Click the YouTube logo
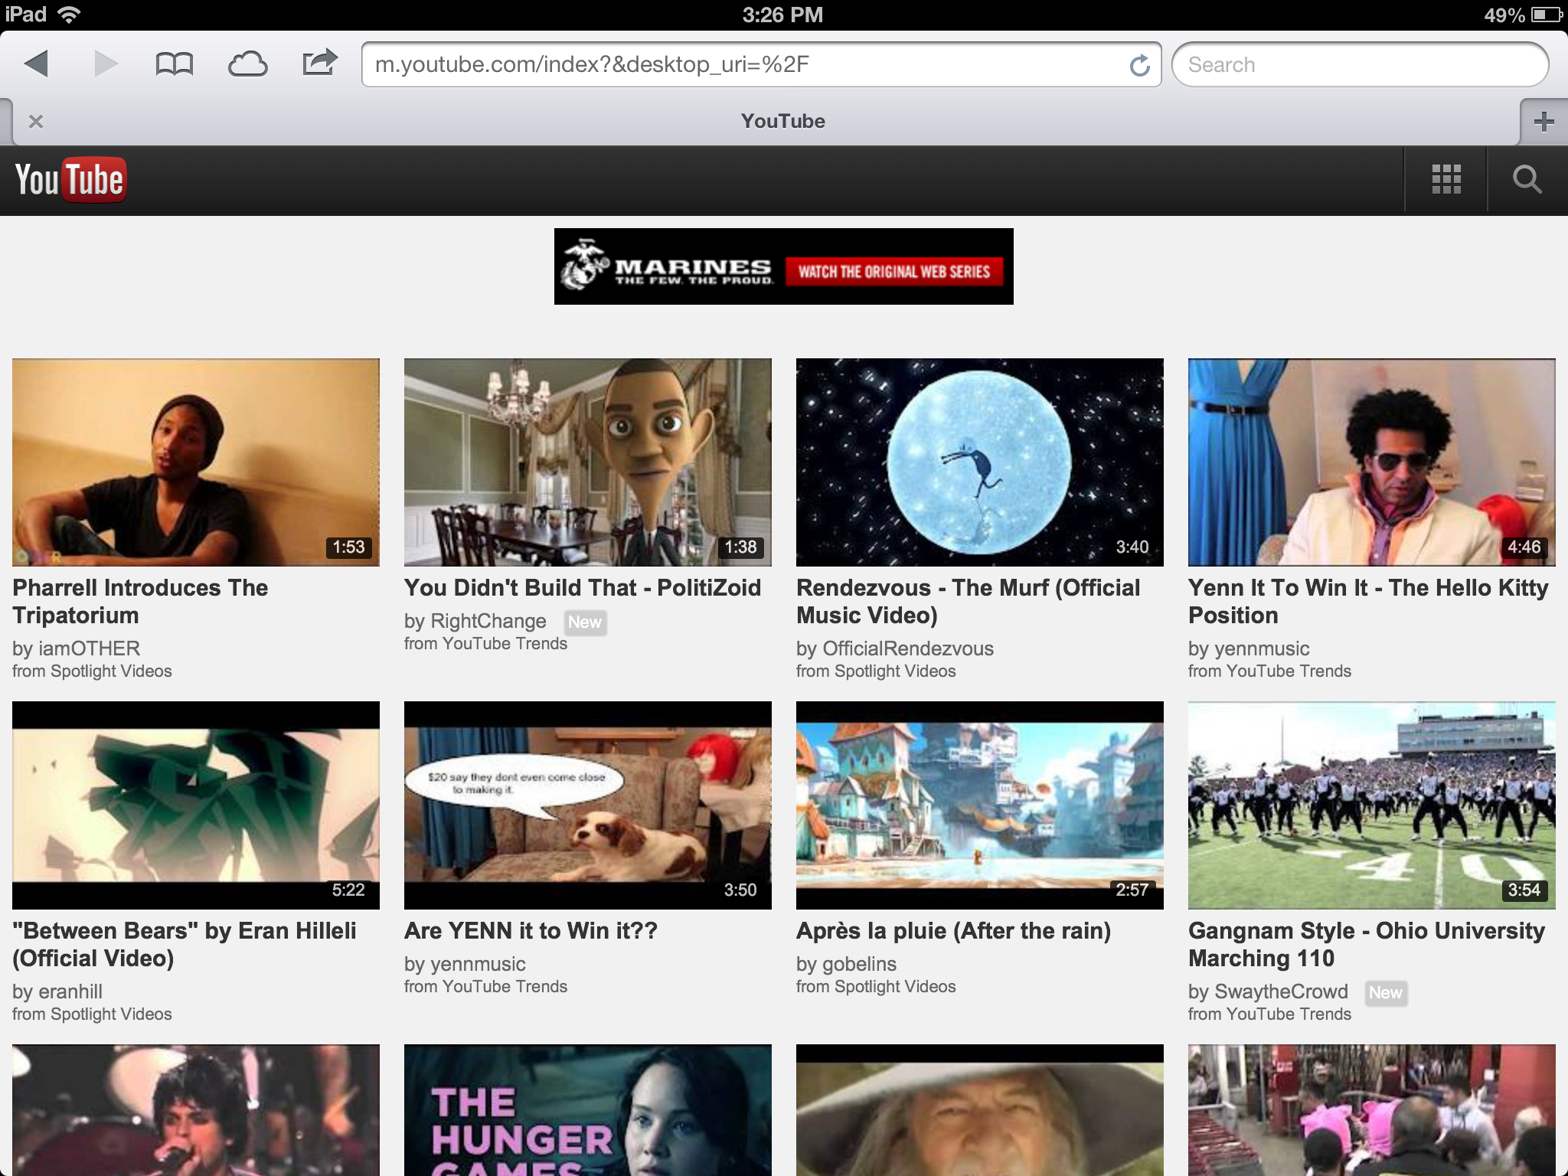This screenshot has width=1568, height=1176. [70, 180]
